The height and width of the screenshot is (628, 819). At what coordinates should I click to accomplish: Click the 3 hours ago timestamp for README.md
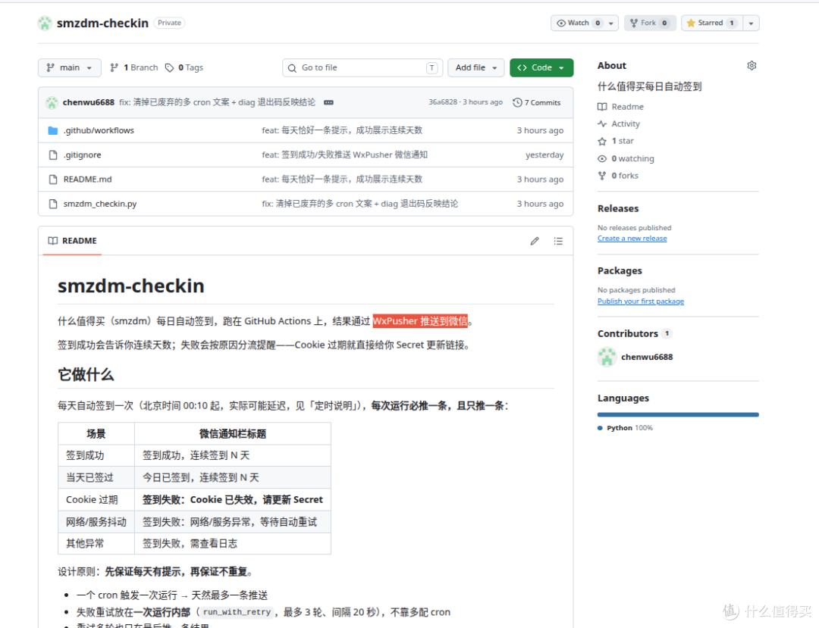click(x=540, y=180)
